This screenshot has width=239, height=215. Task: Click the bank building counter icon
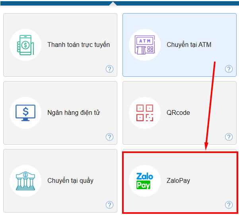(25, 181)
